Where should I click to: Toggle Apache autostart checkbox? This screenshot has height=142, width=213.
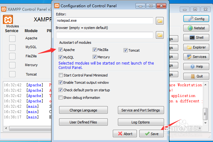(x=60, y=50)
